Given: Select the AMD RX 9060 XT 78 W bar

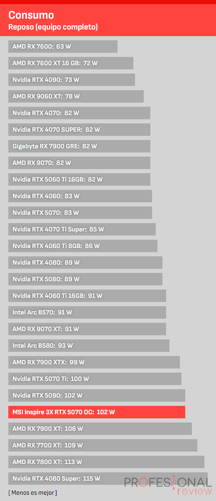Looking at the screenshot, I should pyautogui.click(x=76, y=96).
